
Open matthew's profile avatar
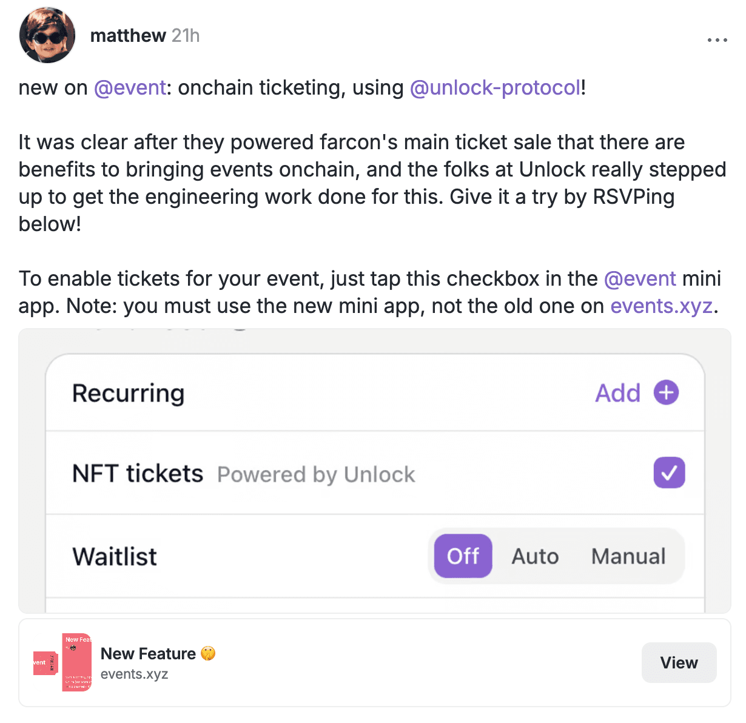[x=47, y=35]
